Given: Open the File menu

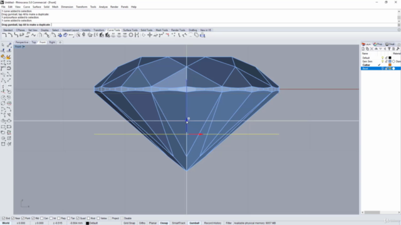Looking at the screenshot, I should pyautogui.click(x=3, y=7).
